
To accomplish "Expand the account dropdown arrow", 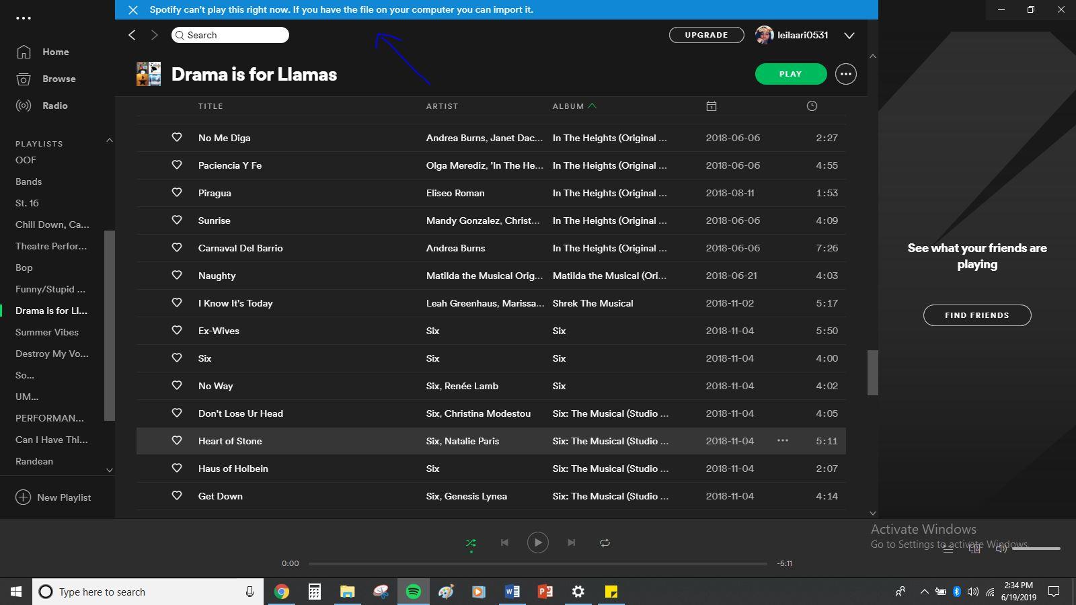I will pyautogui.click(x=849, y=36).
